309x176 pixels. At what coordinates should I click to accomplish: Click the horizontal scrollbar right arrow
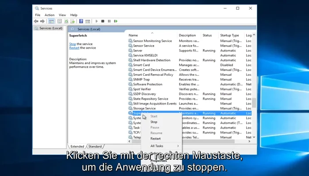249,141
